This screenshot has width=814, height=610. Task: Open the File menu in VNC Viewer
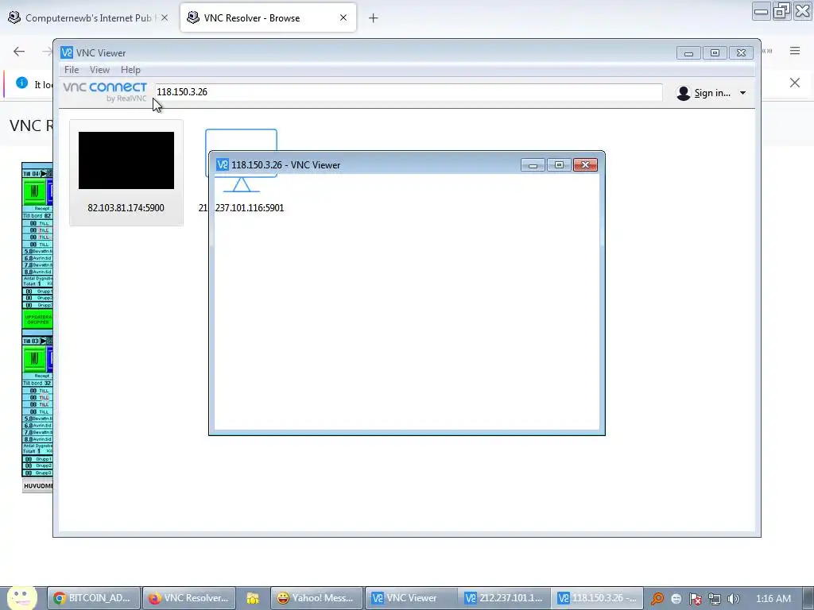click(72, 70)
